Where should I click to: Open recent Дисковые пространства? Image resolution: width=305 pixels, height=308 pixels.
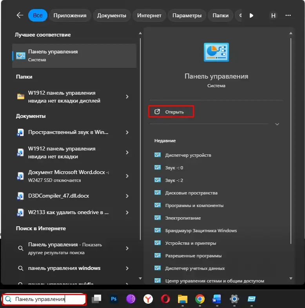pos(191,193)
